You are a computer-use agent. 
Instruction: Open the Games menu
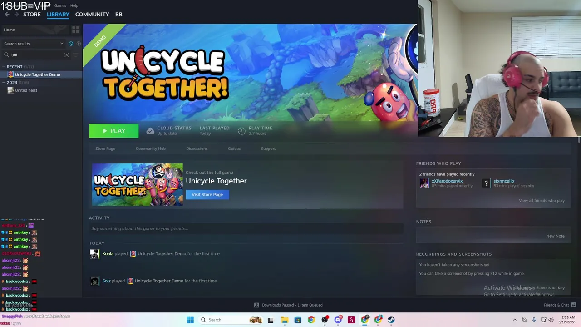coord(60,5)
